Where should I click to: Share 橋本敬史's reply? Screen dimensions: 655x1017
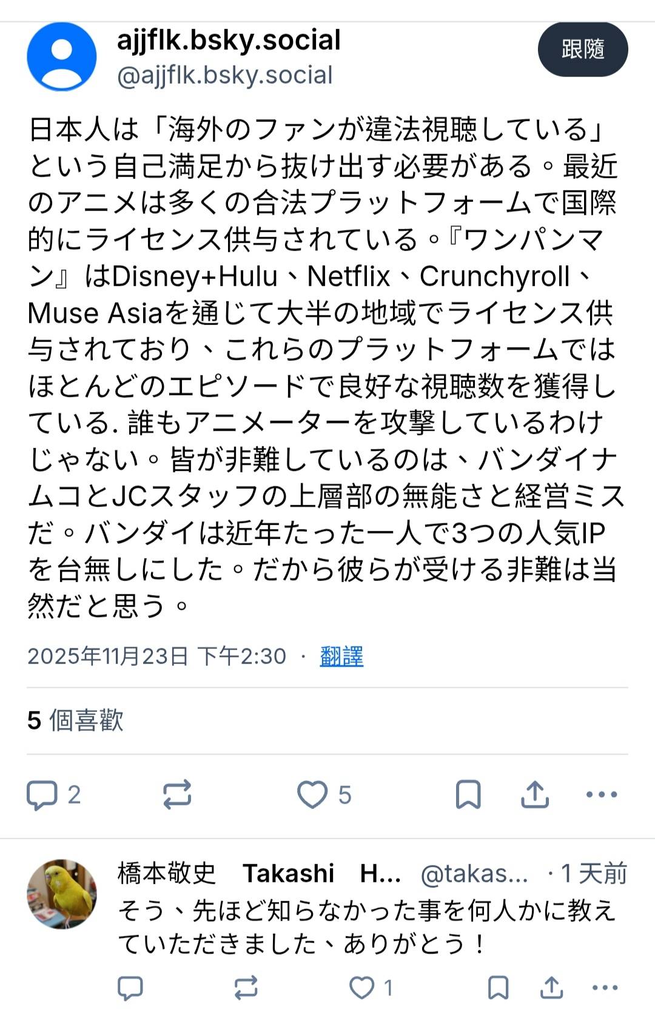tap(551, 988)
